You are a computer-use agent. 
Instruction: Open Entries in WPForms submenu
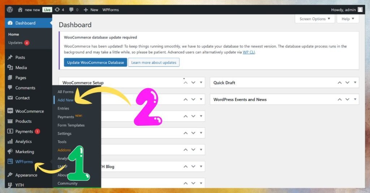(63, 108)
